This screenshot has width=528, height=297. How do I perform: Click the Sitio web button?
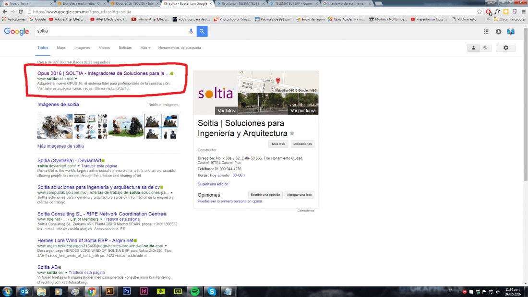(x=278, y=144)
